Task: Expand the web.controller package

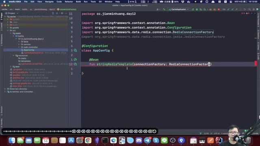Action: pyautogui.click(x=19, y=47)
